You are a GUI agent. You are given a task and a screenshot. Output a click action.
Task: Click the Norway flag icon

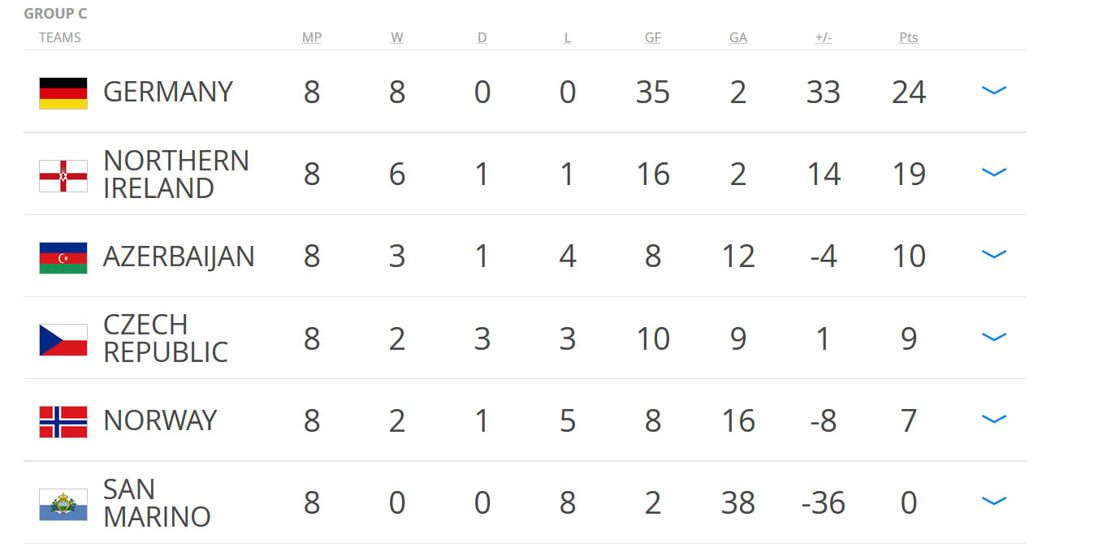63,421
